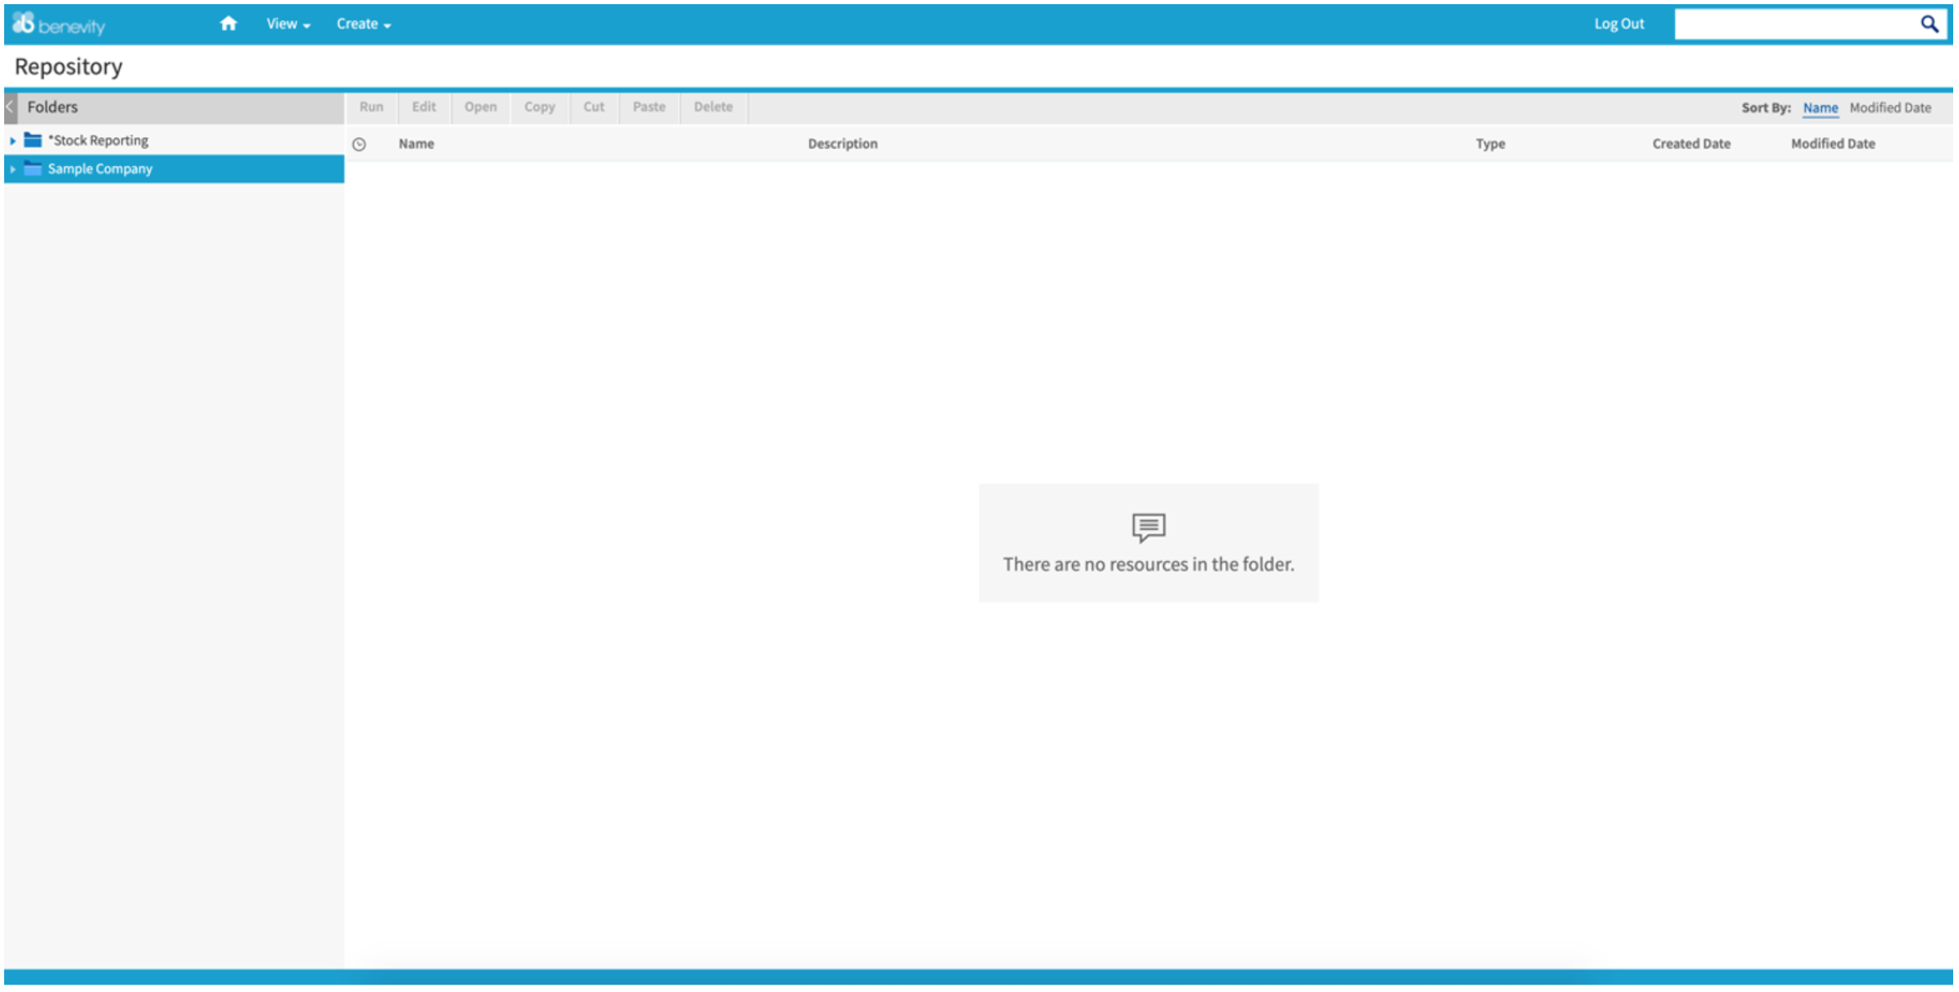Sort repository items by Name

[1820, 108]
